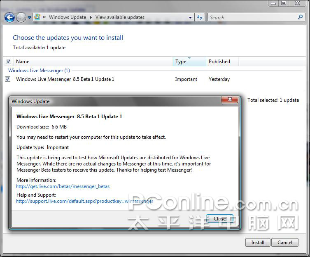Sort updates by the Published column
310x257 pixels.
[221, 62]
